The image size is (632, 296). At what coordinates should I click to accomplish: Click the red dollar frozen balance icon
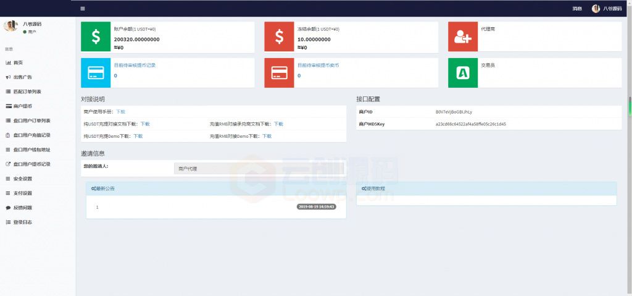[280, 36]
